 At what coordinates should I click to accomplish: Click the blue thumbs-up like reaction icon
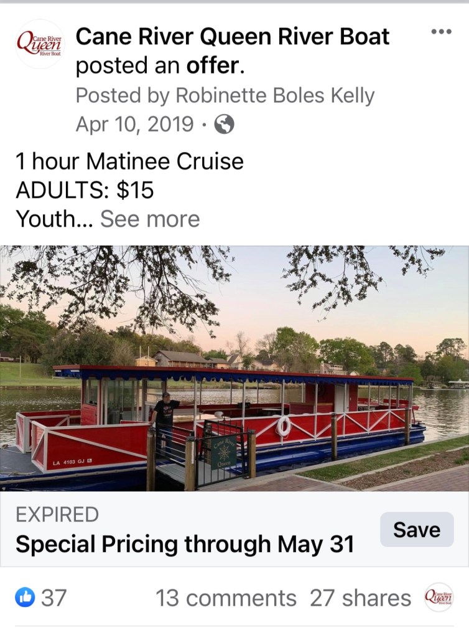point(25,598)
